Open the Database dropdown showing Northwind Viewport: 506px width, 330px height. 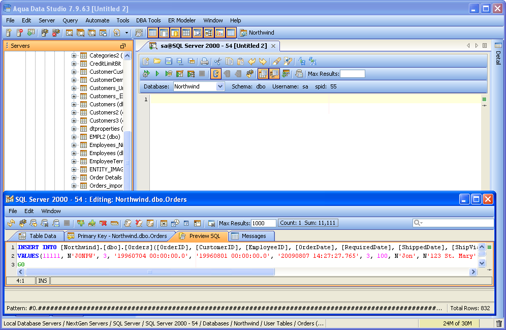pyautogui.click(x=220, y=86)
